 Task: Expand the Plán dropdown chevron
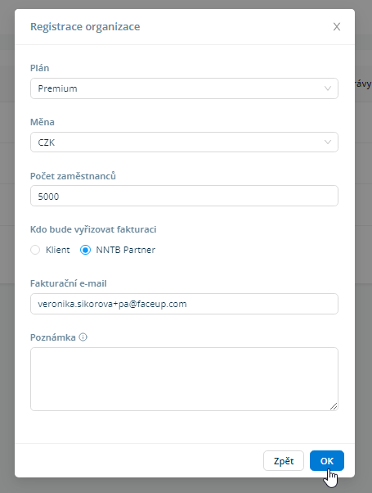pyautogui.click(x=328, y=88)
